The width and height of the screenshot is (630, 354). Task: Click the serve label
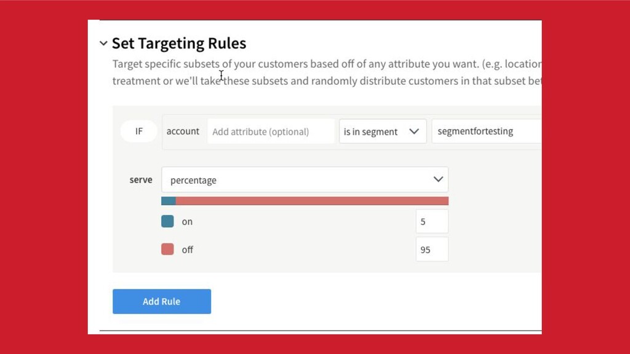[141, 180]
